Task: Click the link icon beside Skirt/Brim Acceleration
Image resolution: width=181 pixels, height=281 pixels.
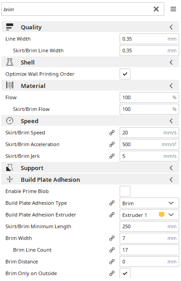Action: pyautogui.click(x=112, y=144)
